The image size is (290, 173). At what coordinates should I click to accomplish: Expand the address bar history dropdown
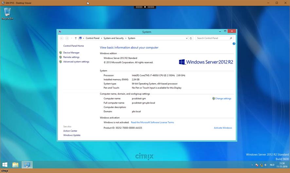click(x=187, y=38)
